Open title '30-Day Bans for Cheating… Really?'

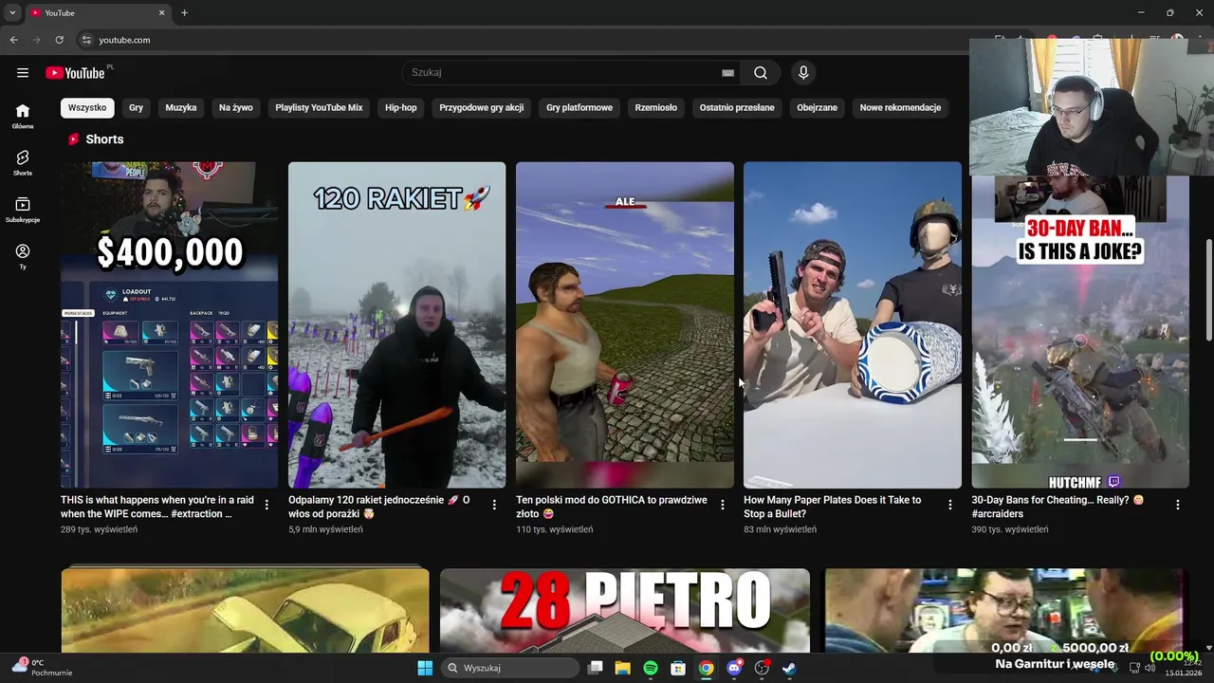1058,507
